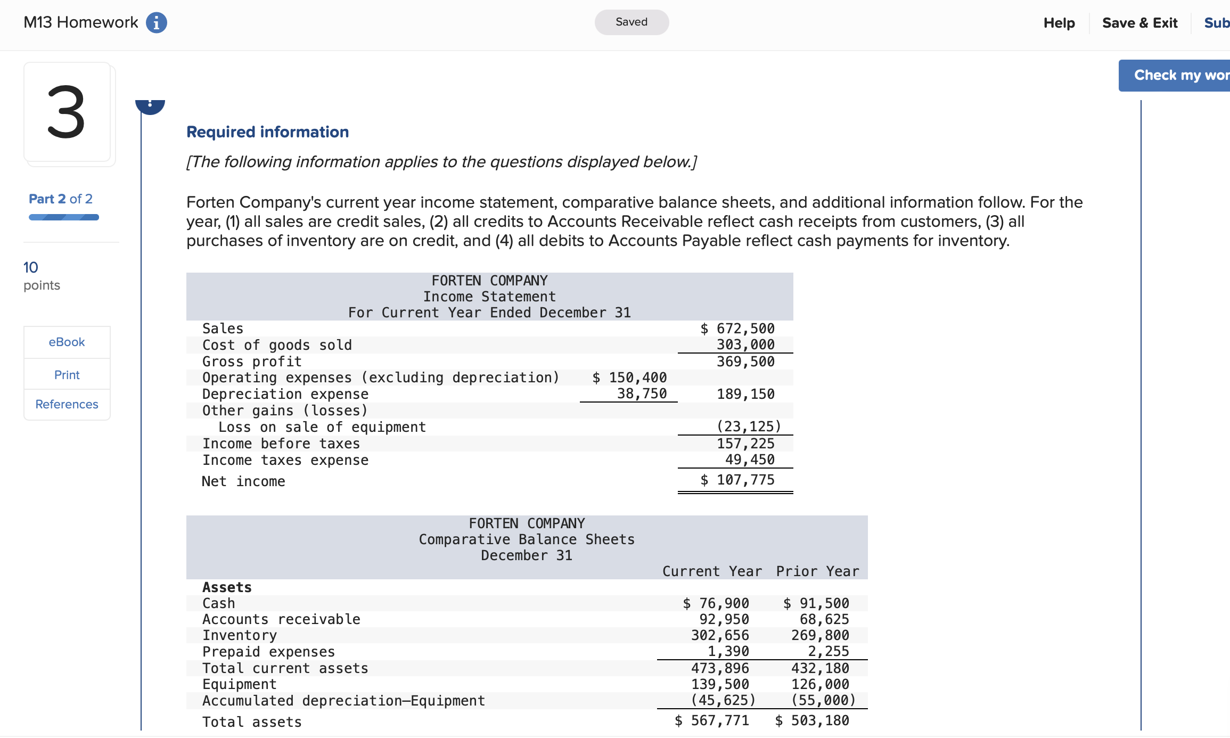Select the question number 3 box

[67, 112]
